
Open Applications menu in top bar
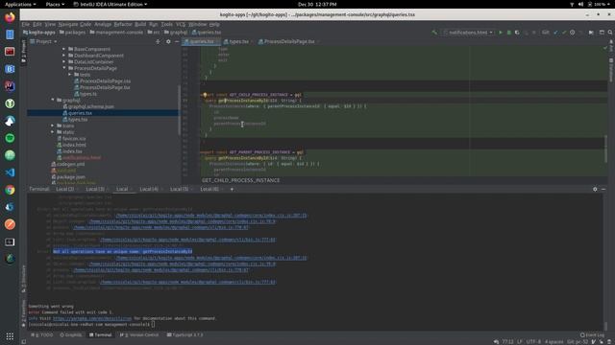[x=20, y=4]
